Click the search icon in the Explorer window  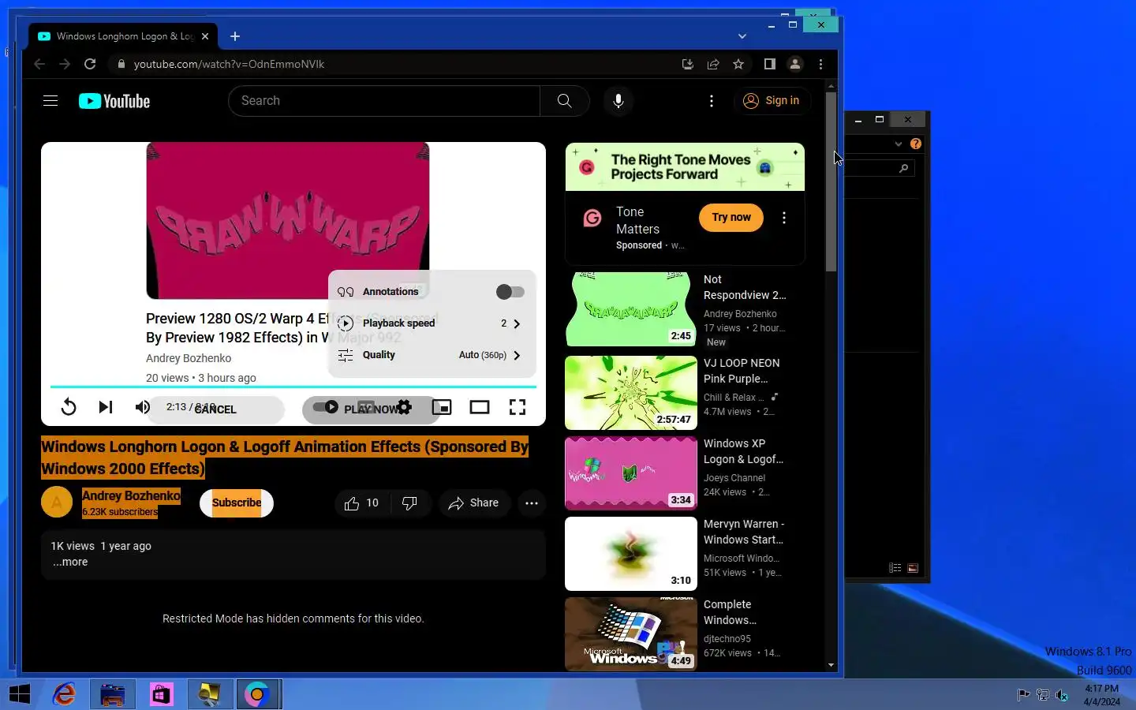(904, 168)
